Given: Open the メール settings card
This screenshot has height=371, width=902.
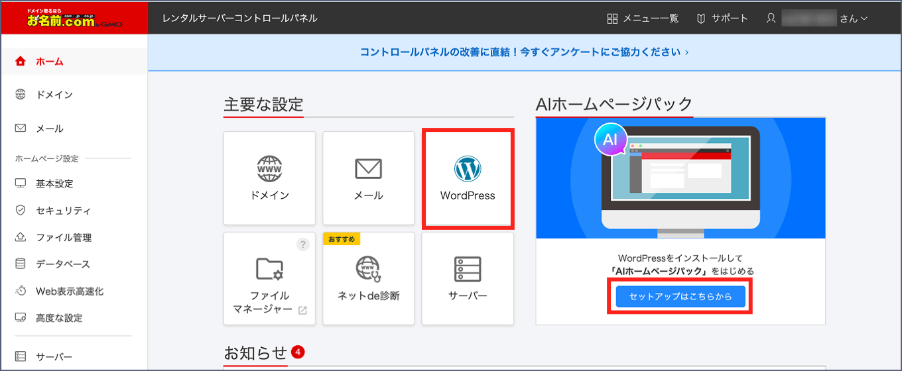Looking at the screenshot, I should 369,178.
